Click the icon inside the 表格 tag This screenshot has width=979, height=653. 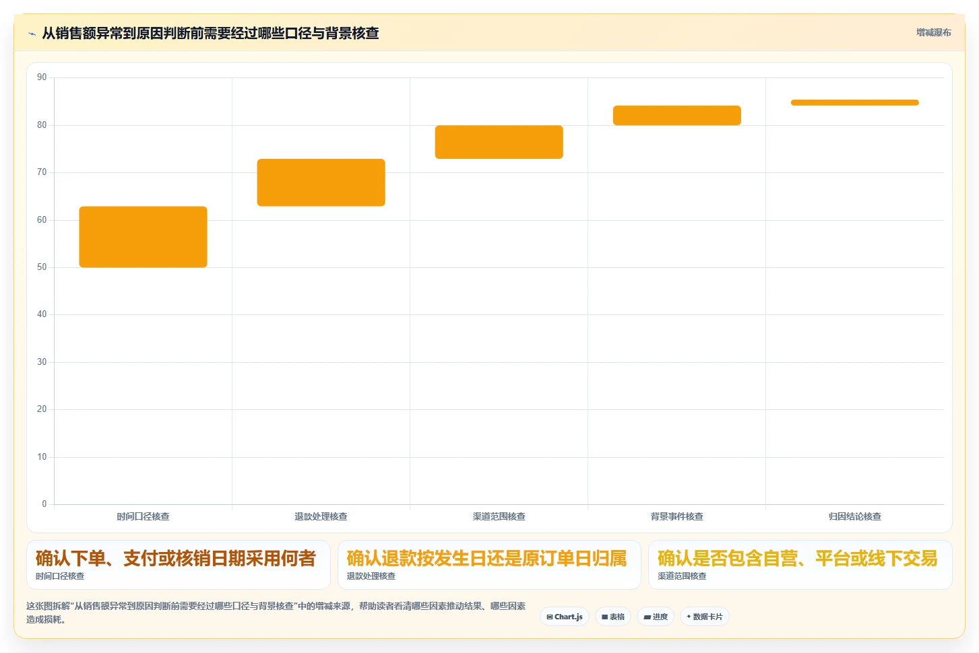(x=605, y=617)
